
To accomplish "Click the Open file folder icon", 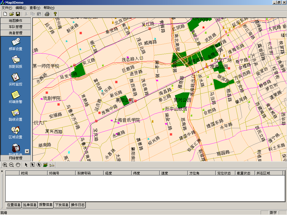I will tap(11, 14).
